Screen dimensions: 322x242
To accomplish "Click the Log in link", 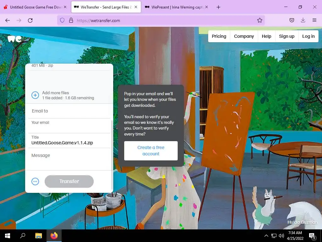I will coord(308,36).
